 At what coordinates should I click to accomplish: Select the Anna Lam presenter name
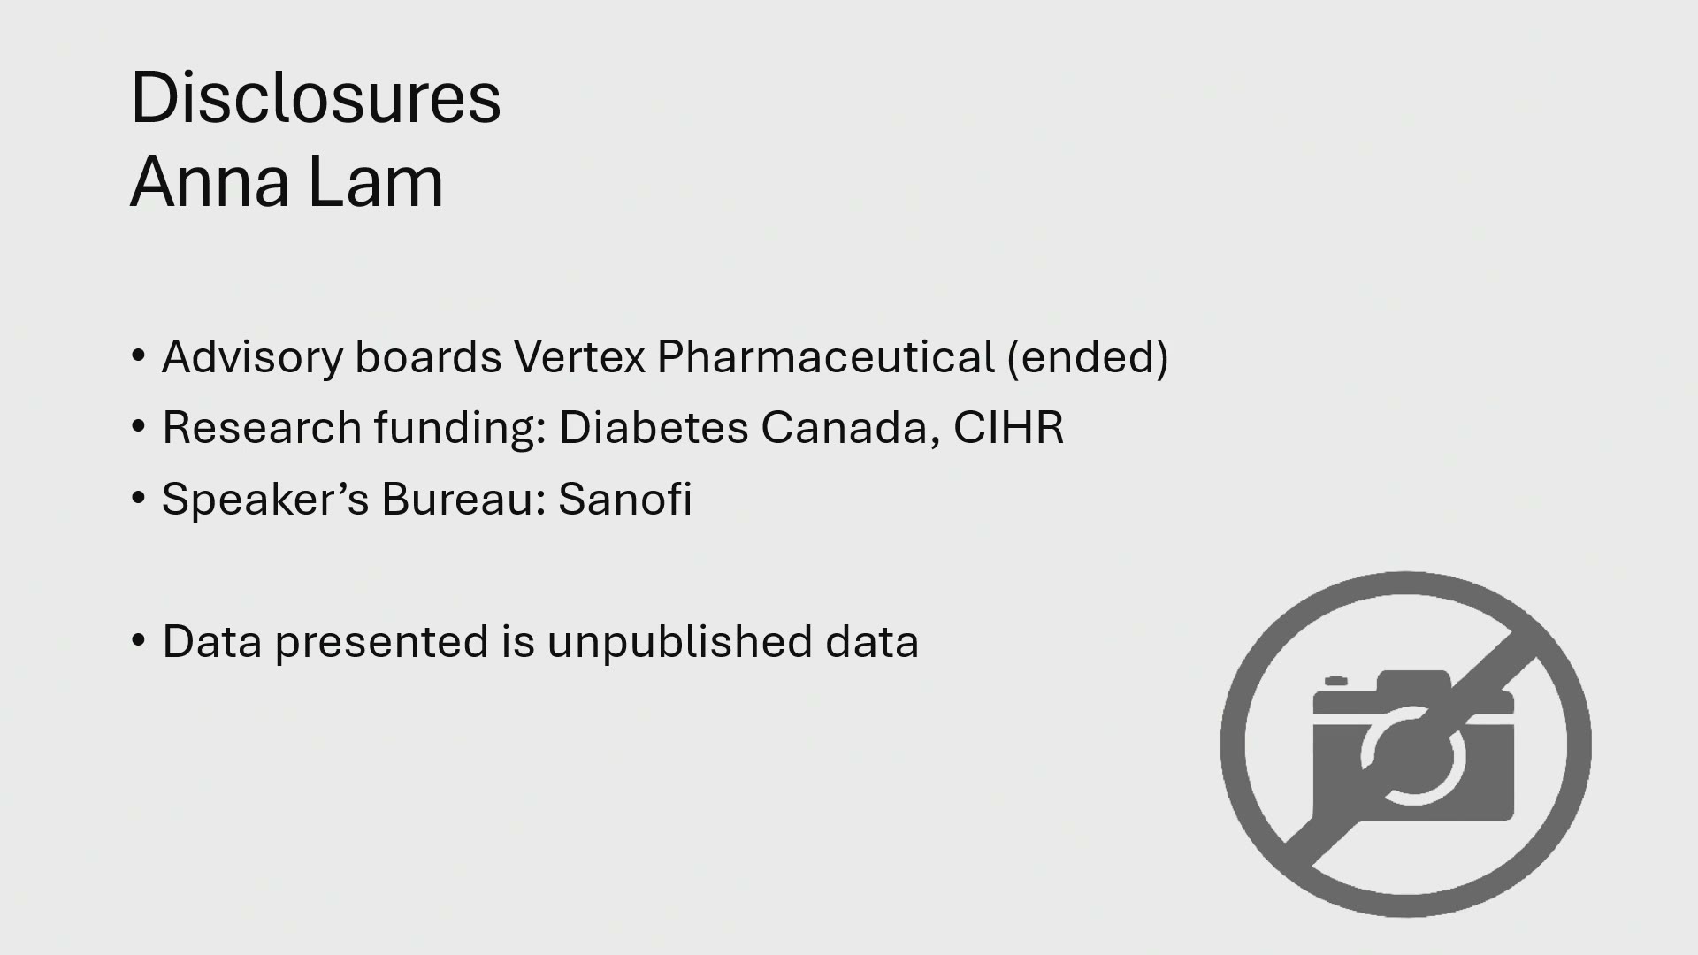(x=287, y=182)
